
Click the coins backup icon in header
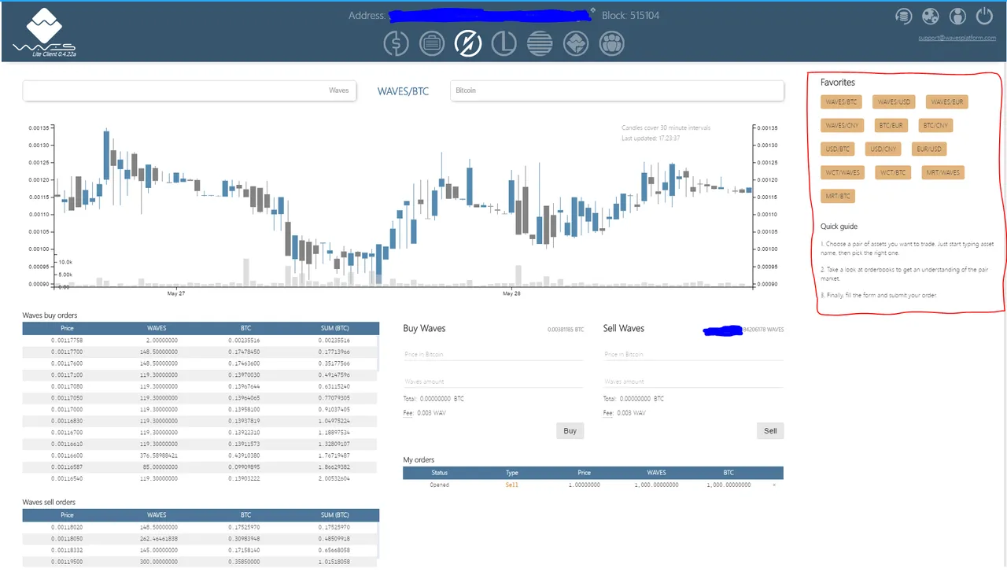pyautogui.click(x=904, y=16)
